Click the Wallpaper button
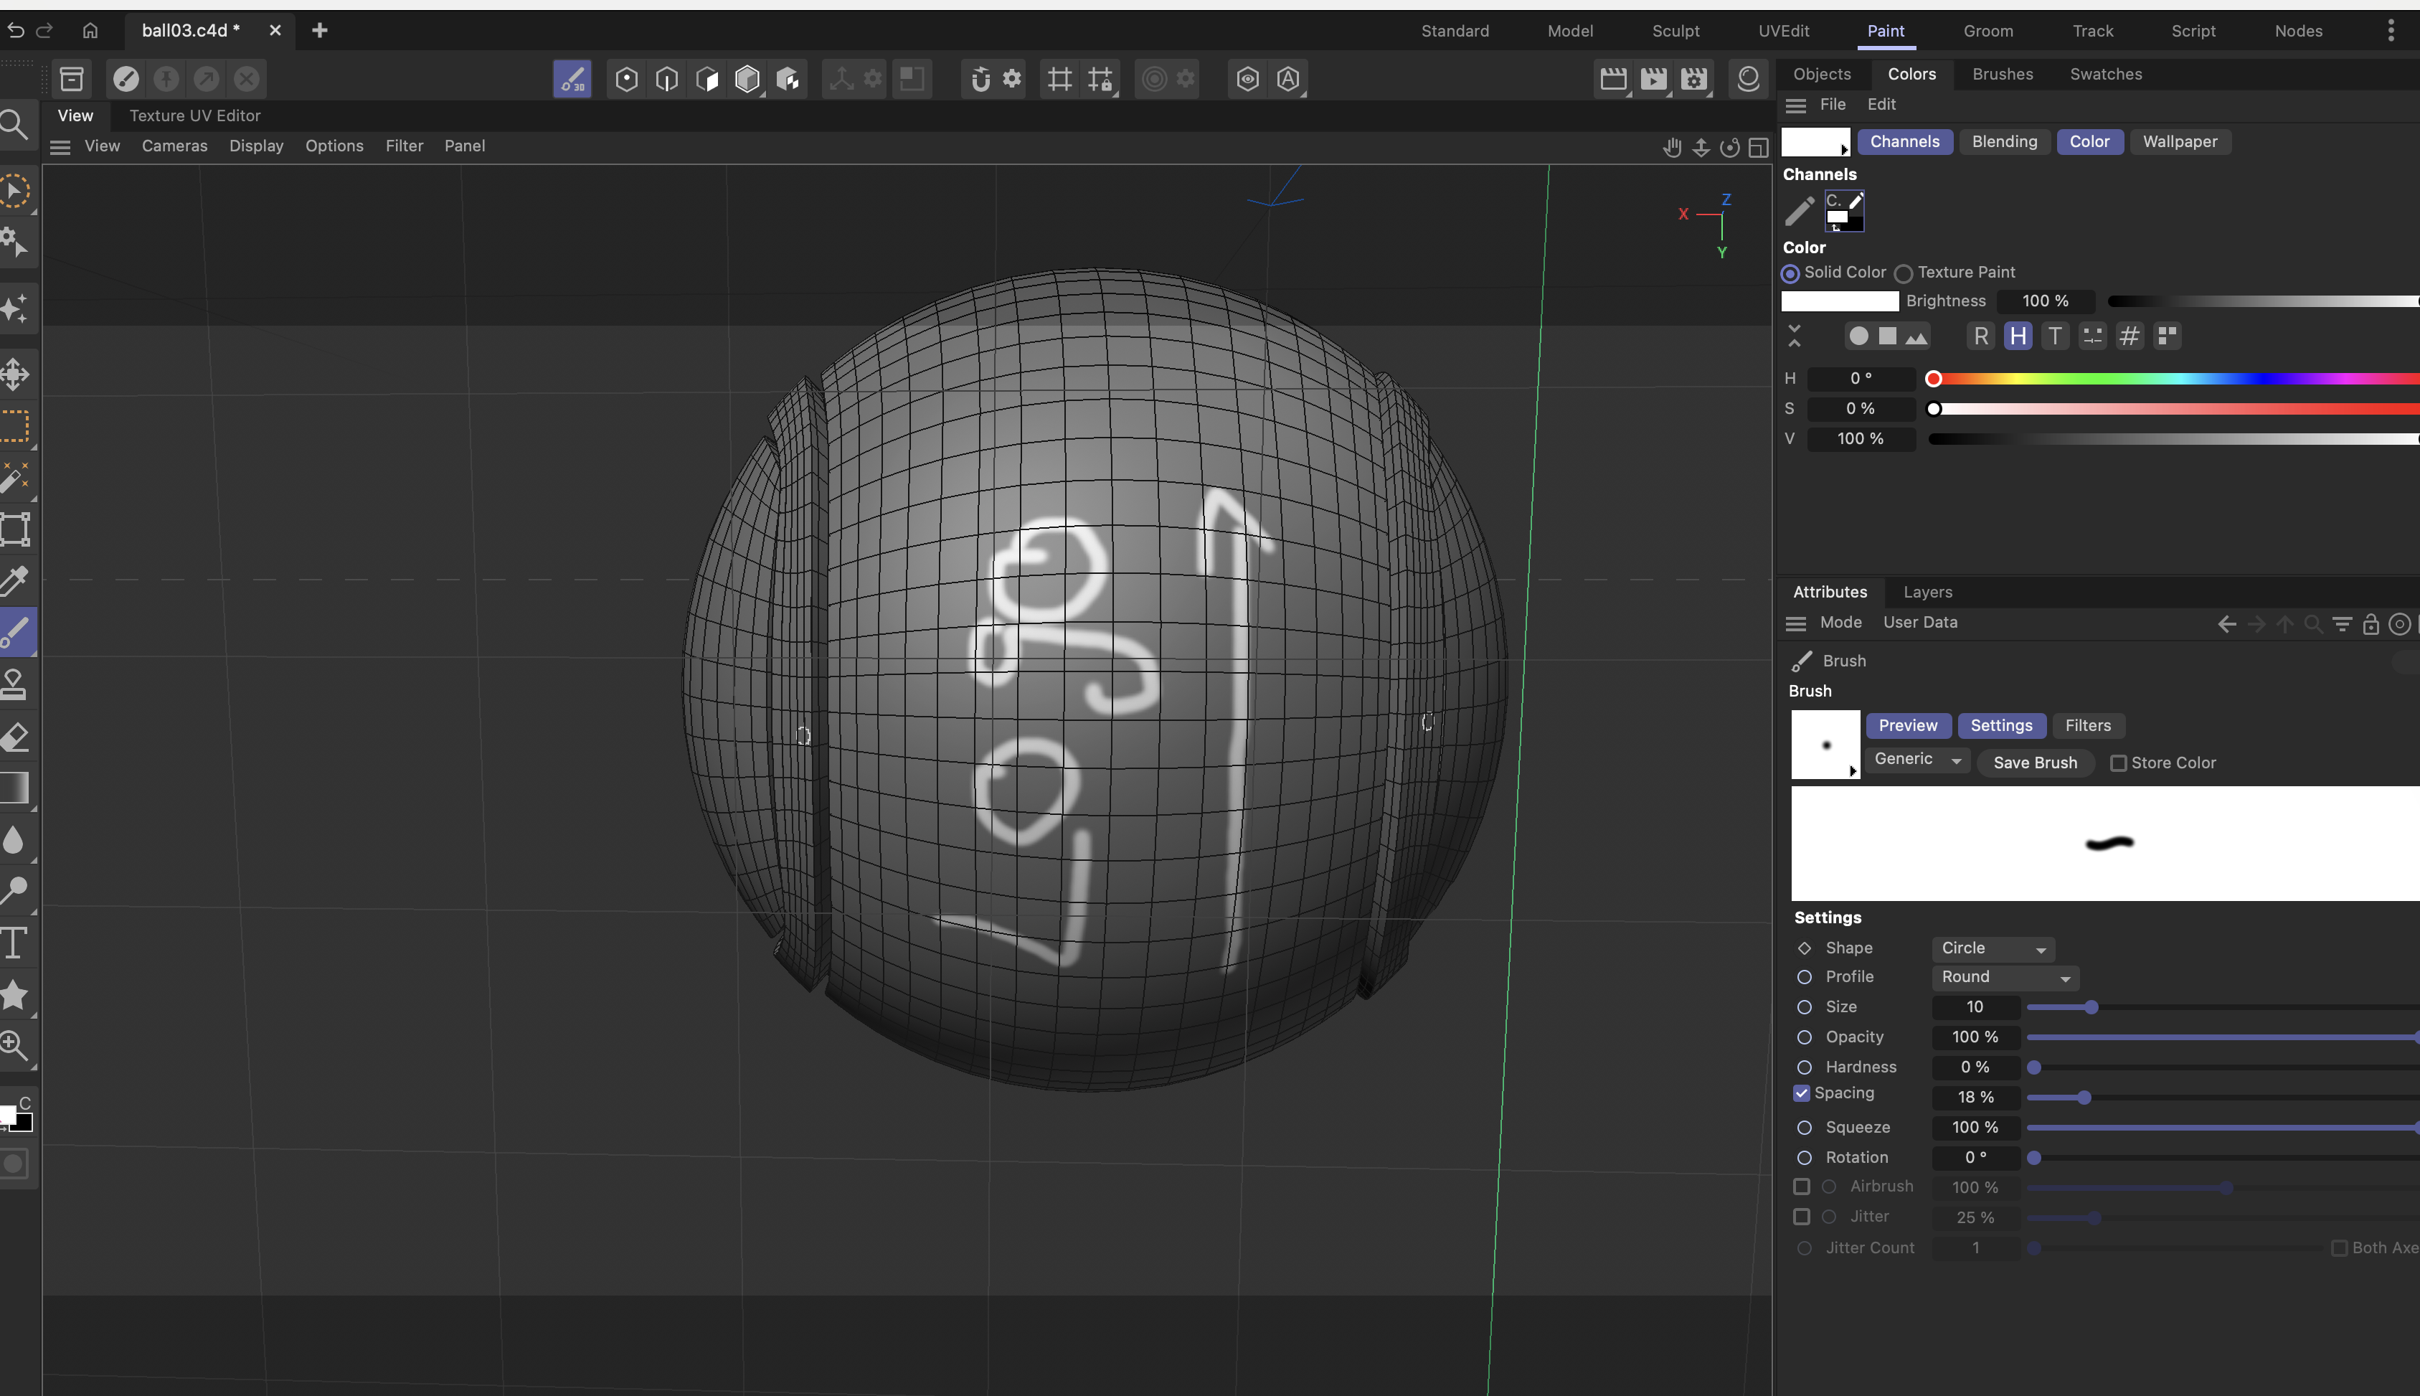The width and height of the screenshot is (2420, 1396). (x=2180, y=142)
